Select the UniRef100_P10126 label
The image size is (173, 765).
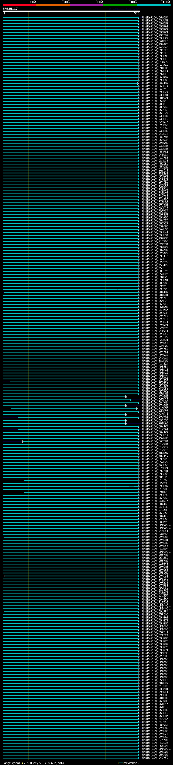pos(155,743)
